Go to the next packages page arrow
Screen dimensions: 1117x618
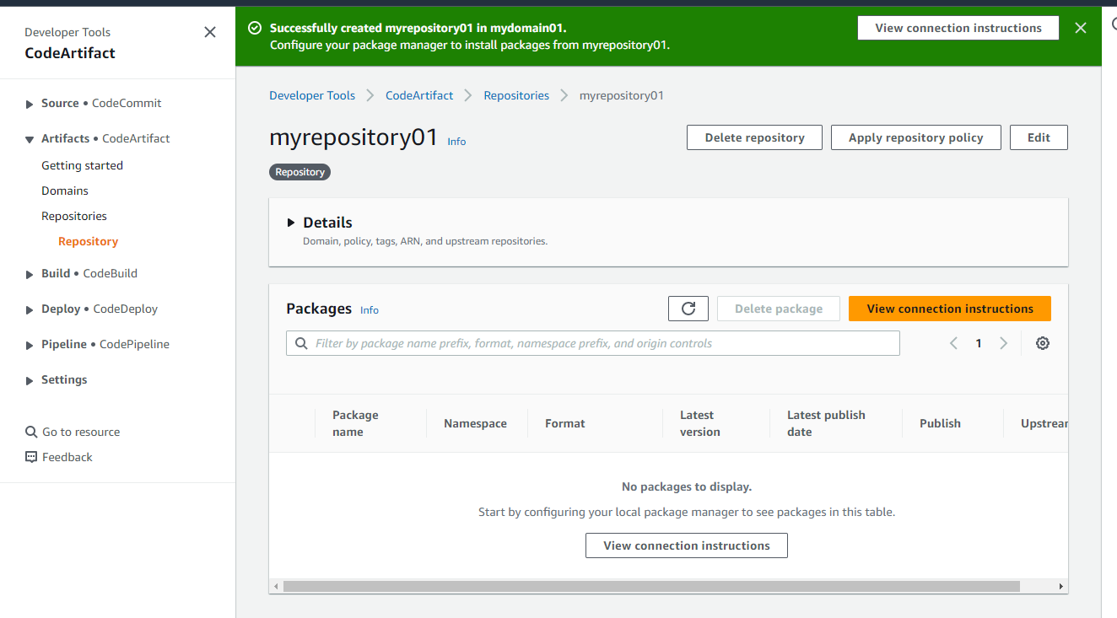pos(1004,343)
